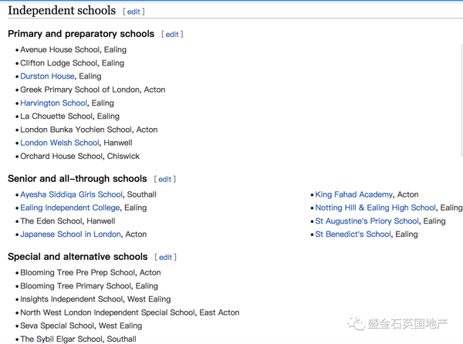Open Notting Hill & Ealing High School link

375,208
